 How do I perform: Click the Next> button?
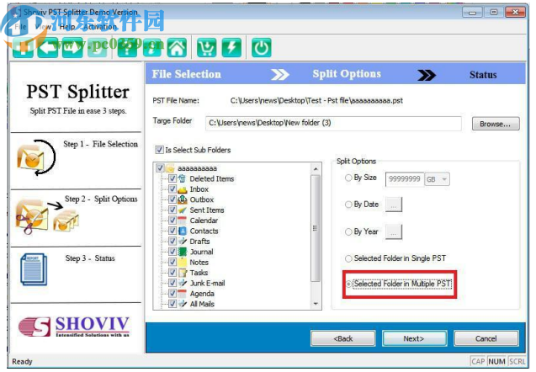(414, 338)
